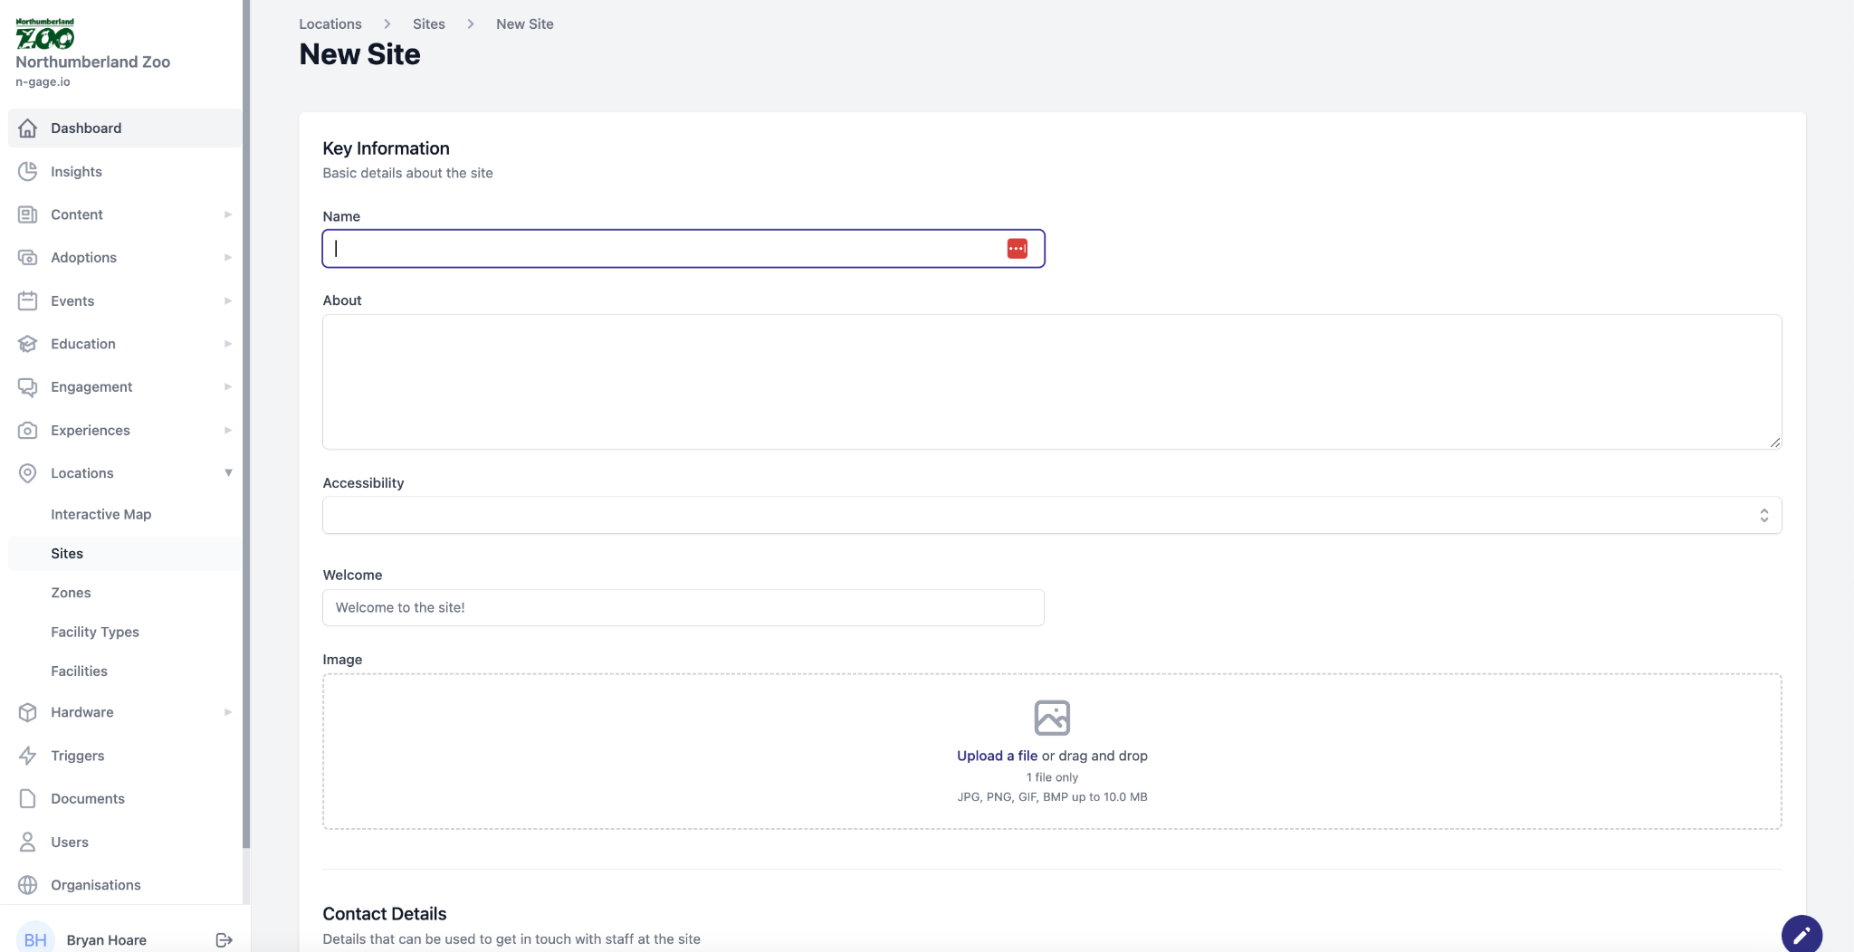Expand the Content menu section
The height and width of the screenshot is (952, 1854).
click(x=228, y=214)
